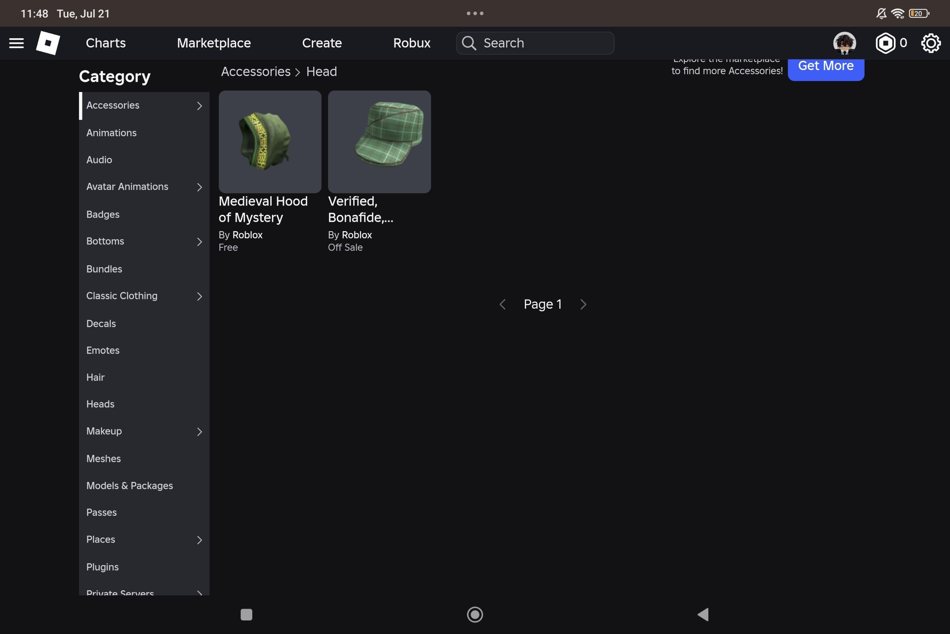Select the Passes category
The image size is (950, 634).
tap(144, 512)
